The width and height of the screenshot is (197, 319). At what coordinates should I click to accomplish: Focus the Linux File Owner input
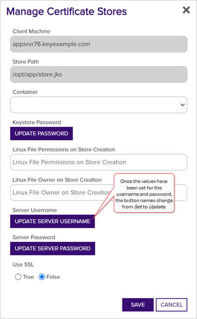point(61,192)
